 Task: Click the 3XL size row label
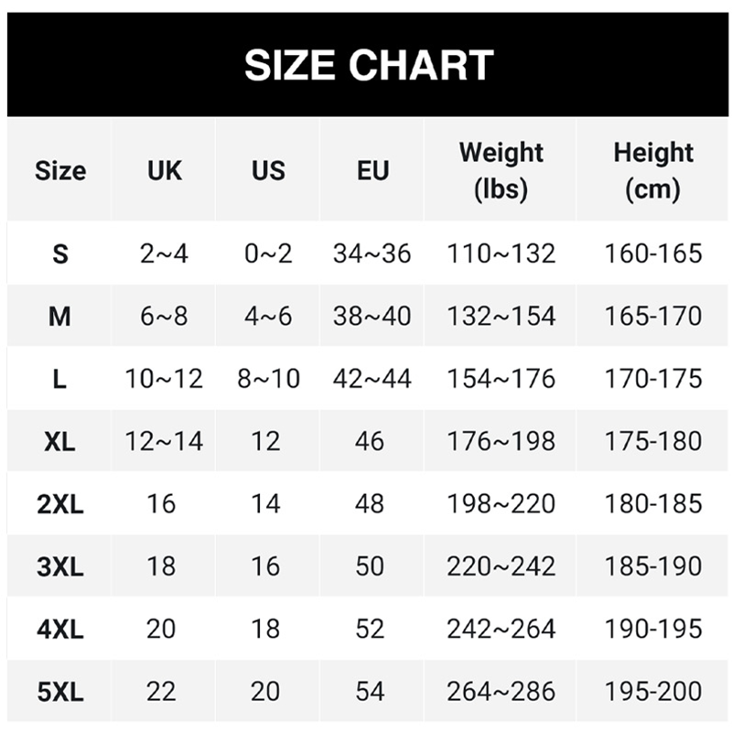[60, 566]
